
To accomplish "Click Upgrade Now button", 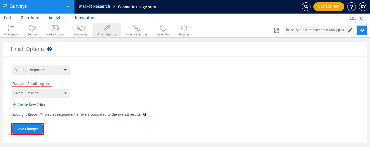I will (329, 7).
